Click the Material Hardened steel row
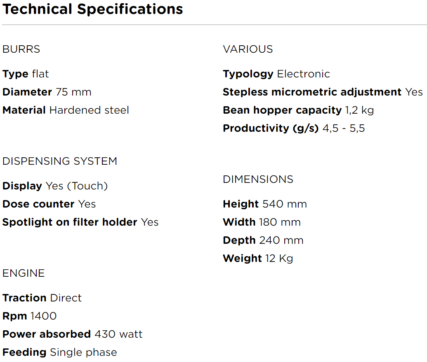Image resolution: width=427 pixels, height=362 pixels. (66, 110)
